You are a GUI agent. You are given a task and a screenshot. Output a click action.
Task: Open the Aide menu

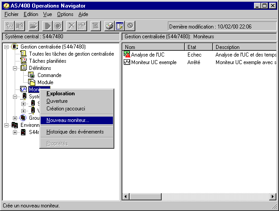coord(83,14)
